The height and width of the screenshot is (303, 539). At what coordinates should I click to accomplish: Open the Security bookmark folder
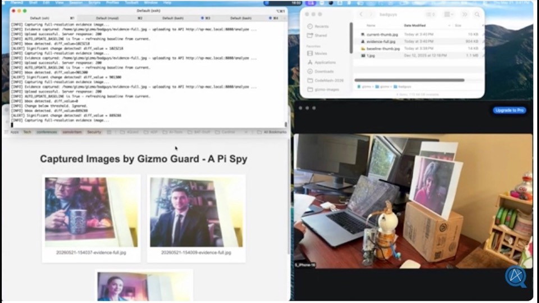(x=94, y=132)
